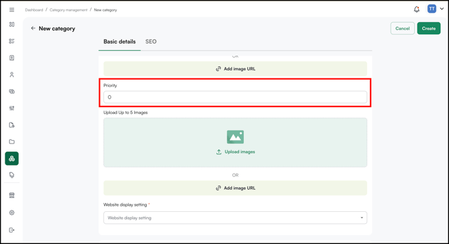The image size is (449, 244).
Task: Open the store icon in sidebar
Action: point(12,195)
